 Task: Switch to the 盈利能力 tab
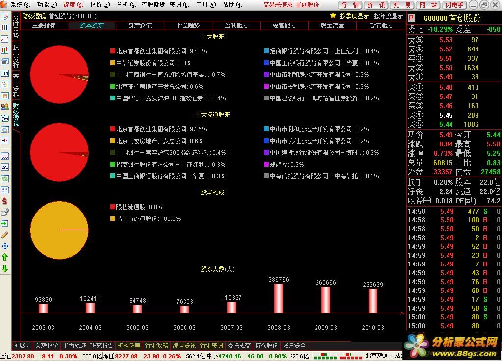pyautogui.click(x=236, y=25)
